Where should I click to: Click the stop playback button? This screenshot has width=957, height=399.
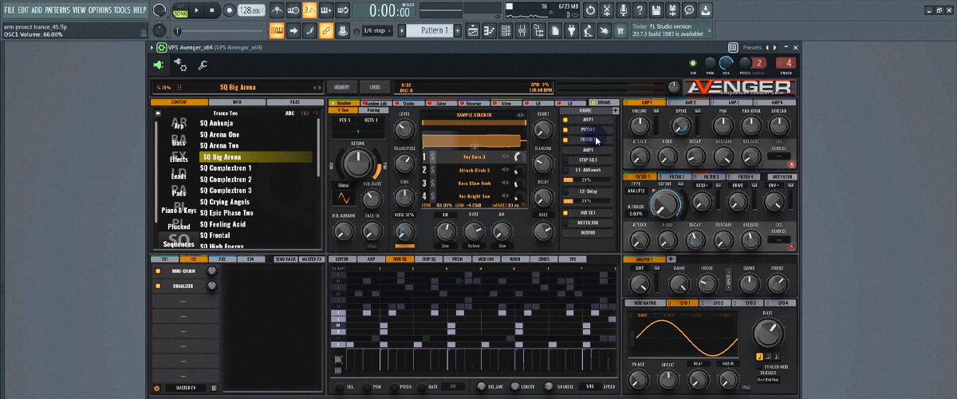[214, 10]
